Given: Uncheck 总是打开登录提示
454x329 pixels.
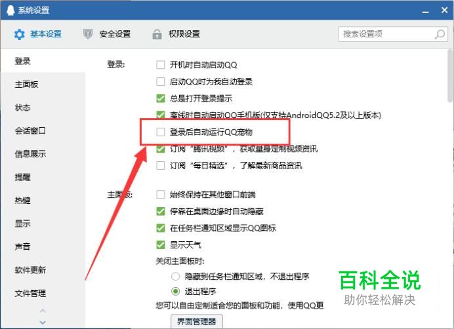Looking at the screenshot, I should [160, 98].
